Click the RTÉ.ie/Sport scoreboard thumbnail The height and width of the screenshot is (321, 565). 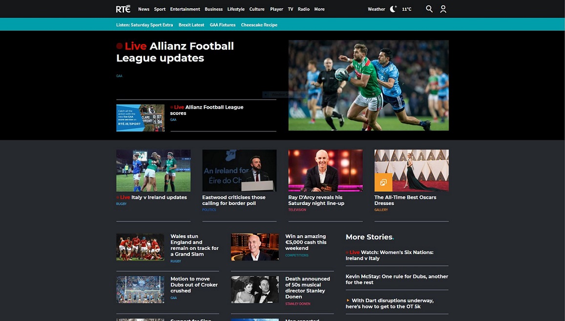coord(140,118)
